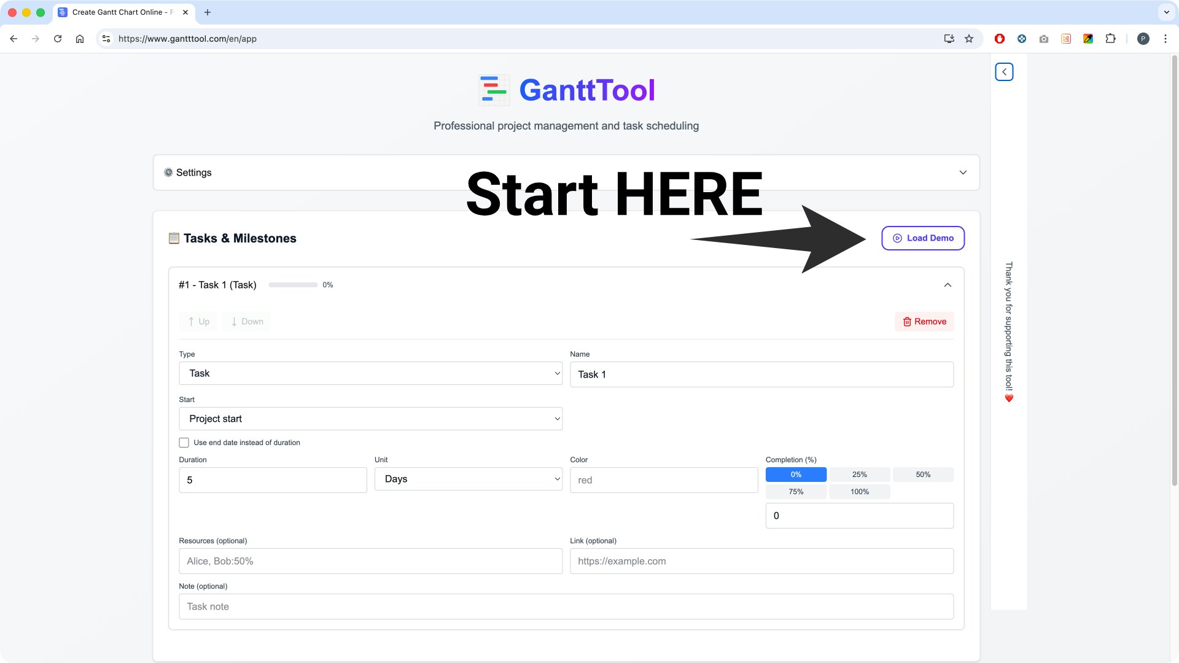Open the browser extensions puzzle icon
The width and height of the screenshot is (1179, 663).
tap(1110, 39)
